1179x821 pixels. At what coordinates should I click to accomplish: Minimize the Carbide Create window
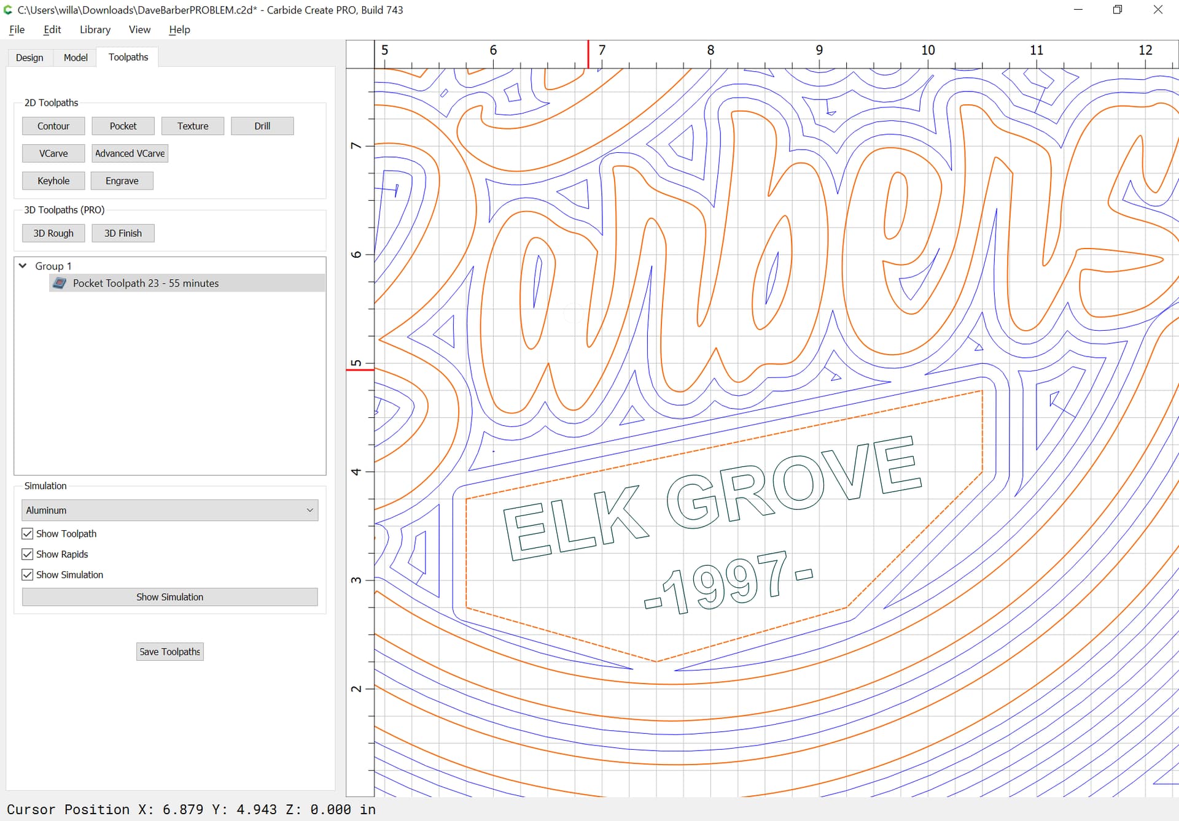[1078, 10]
